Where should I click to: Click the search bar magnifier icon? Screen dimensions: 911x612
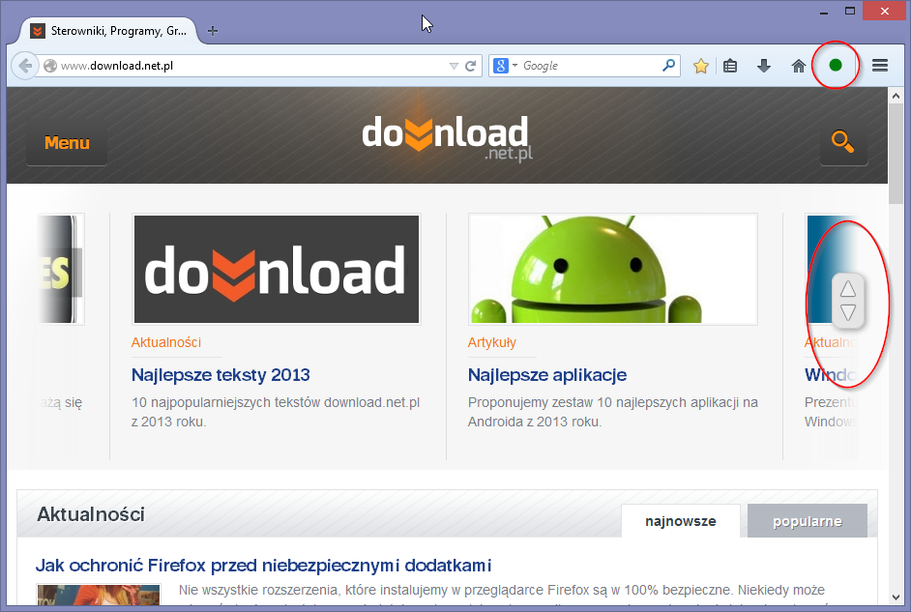pyautogui.click(x=668, y=65)
